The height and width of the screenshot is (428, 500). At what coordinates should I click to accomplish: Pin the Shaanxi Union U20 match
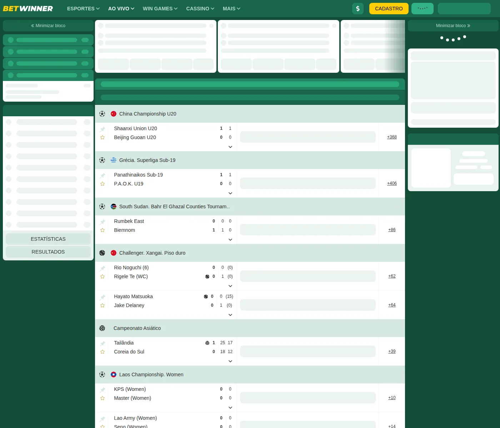[x=102, y=129]
